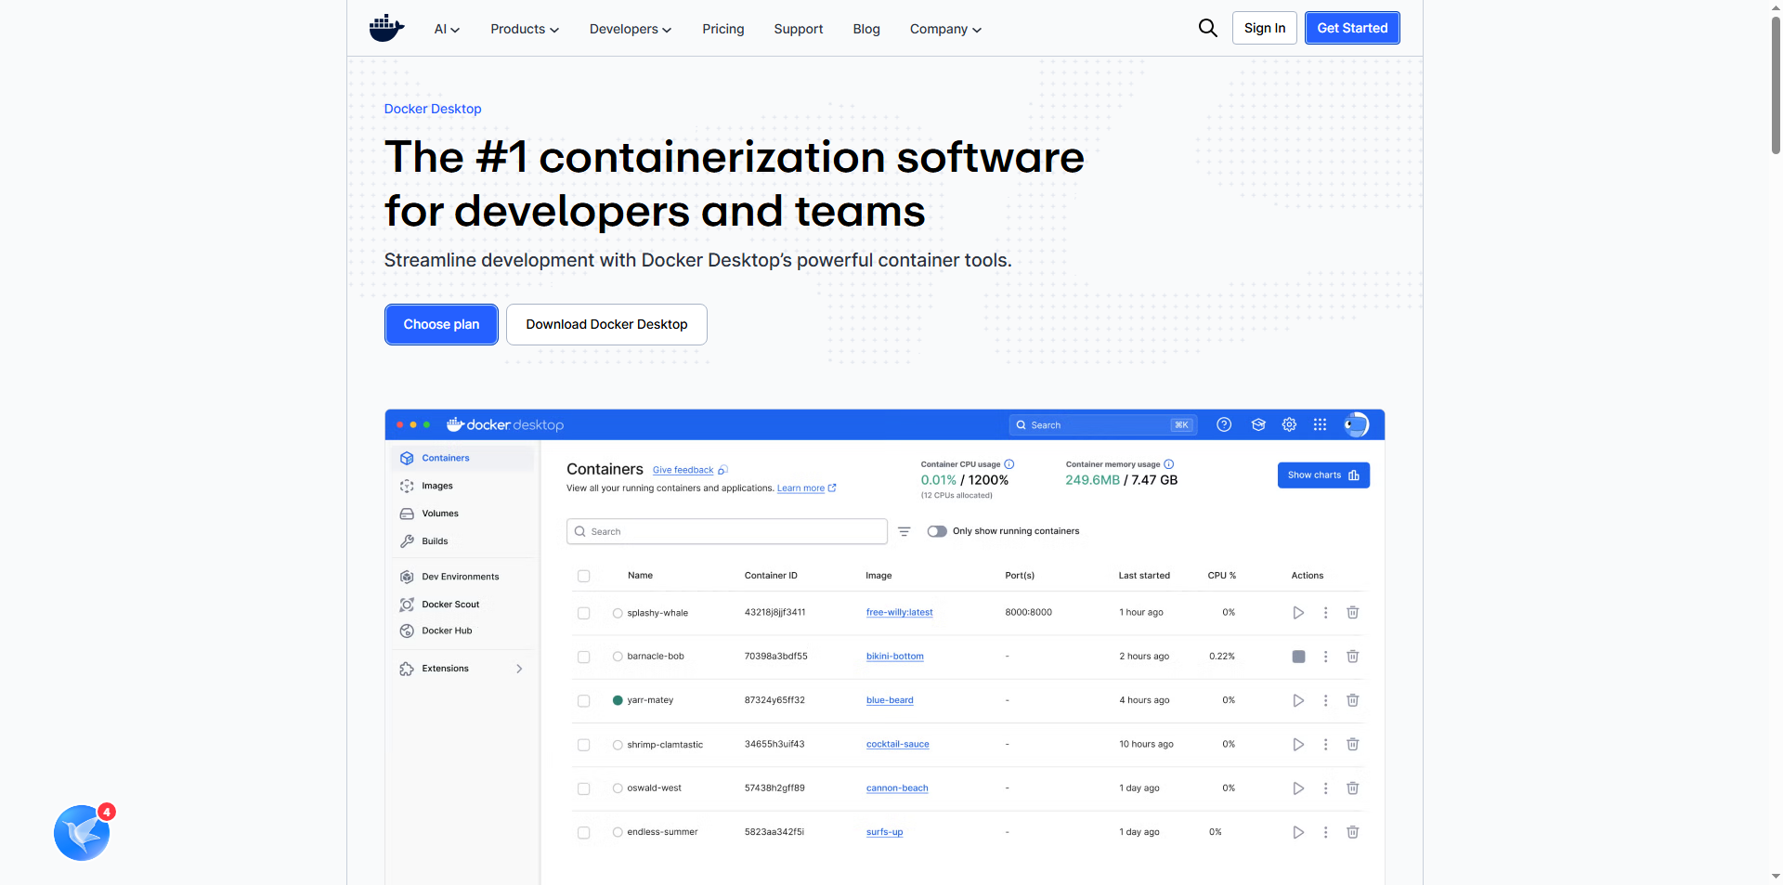Delete the endless-summer container
1783x885 pixels.
[1353, 832]
